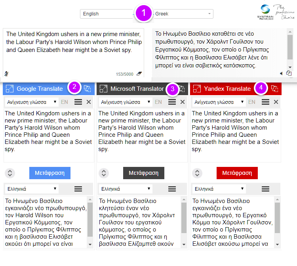Image resolution: width=297 pixels, height=266 pixels.
Task: Open Microsoft Ανίχνευση γλώσσα source dropdown
Action: 126,102
